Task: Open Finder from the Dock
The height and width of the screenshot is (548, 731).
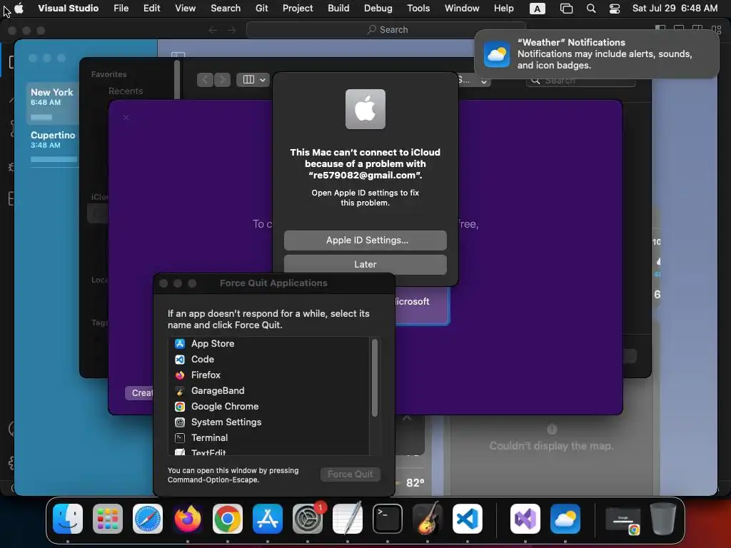Action: (x=68, y=519)
